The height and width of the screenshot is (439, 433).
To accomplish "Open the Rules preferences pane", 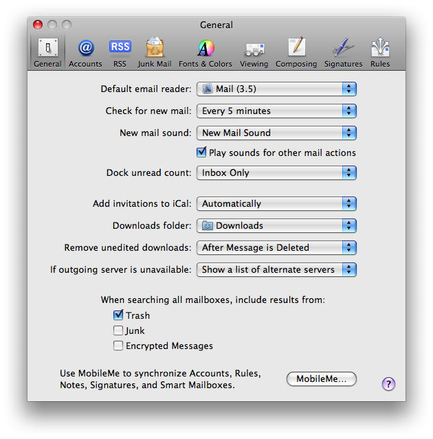I will 379,52.
